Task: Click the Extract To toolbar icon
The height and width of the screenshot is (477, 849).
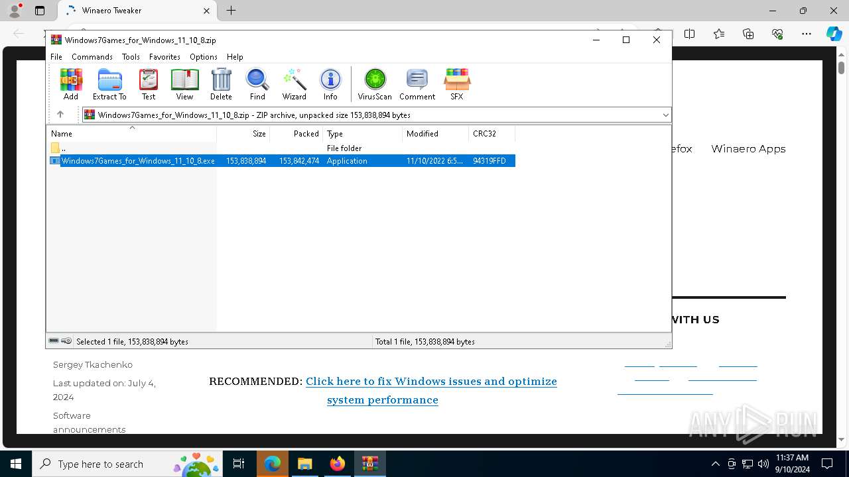Action: [x=109, y=84]
